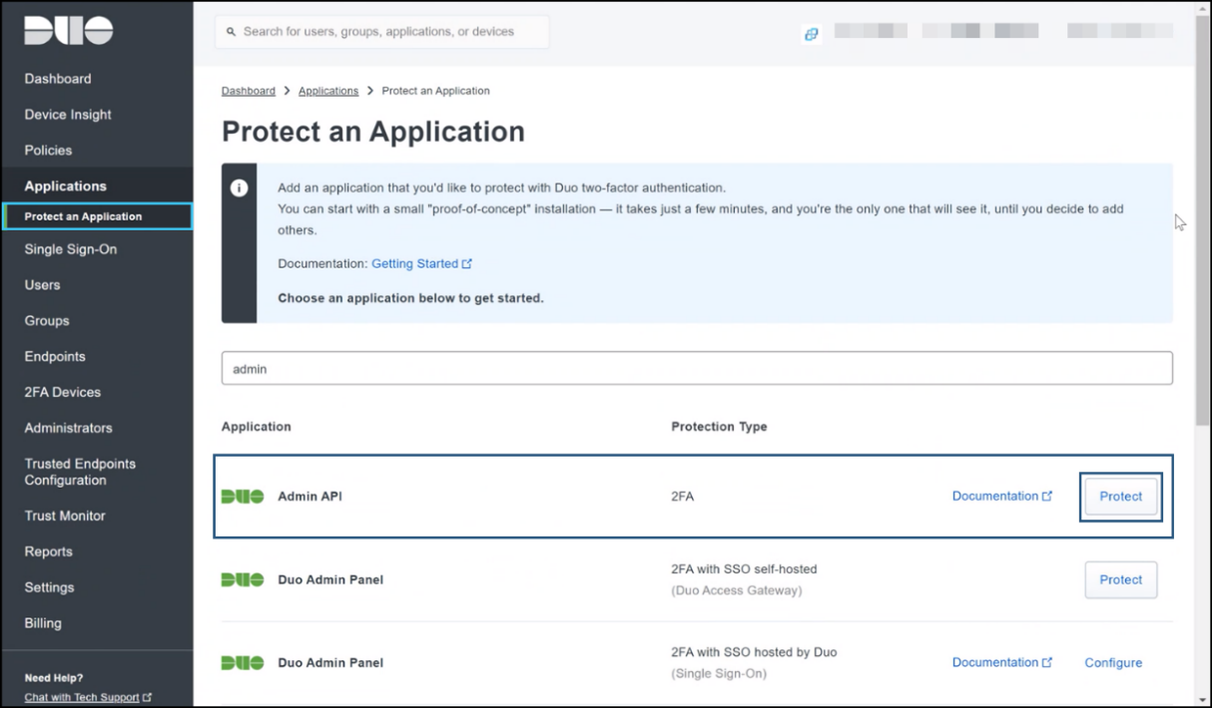Viewport: 1212px width, 708px height.
Task: Click Dashboard breadcrumb link
Action: point(249,91)
